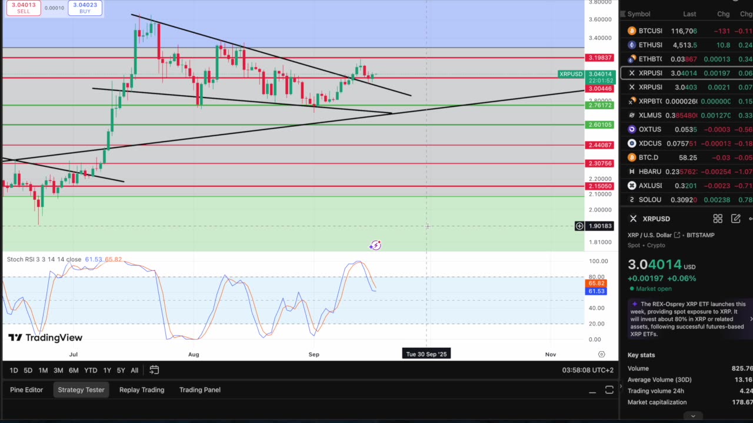Click the XRP logo in details header
Screen dimensions: 753x423
click(x=633, y=219)
